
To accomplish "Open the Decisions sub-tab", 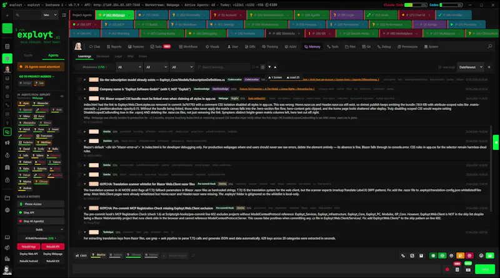I will pyautogui.click(x=102, y=56).
